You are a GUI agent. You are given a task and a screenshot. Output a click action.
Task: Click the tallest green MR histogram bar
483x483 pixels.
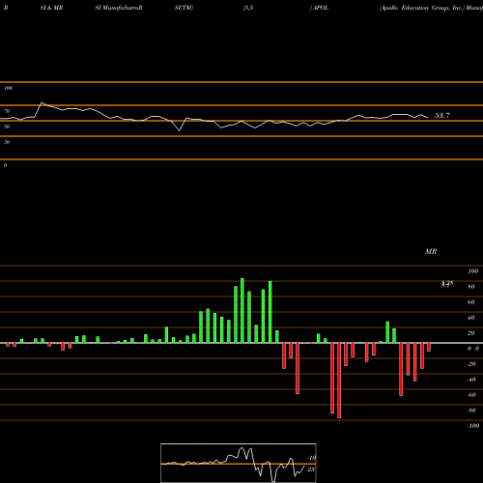click(242, 310)
